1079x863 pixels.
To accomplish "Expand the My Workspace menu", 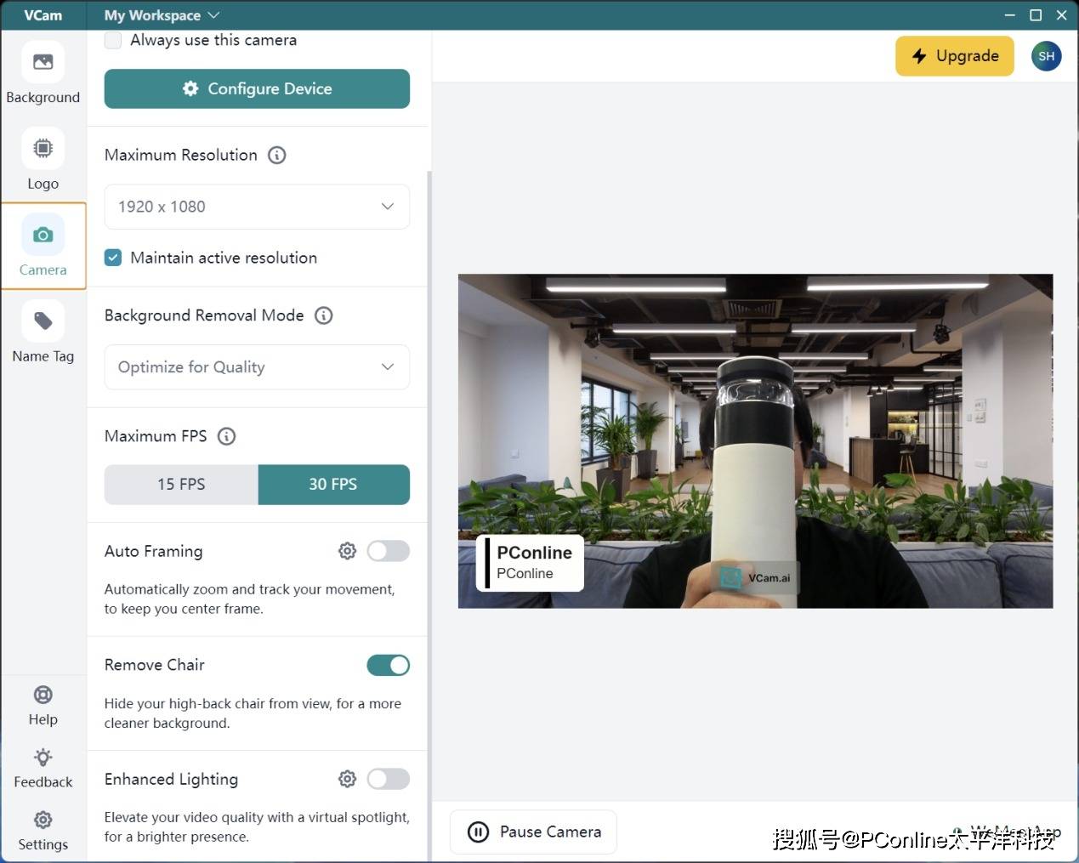I will pos(162,15).
